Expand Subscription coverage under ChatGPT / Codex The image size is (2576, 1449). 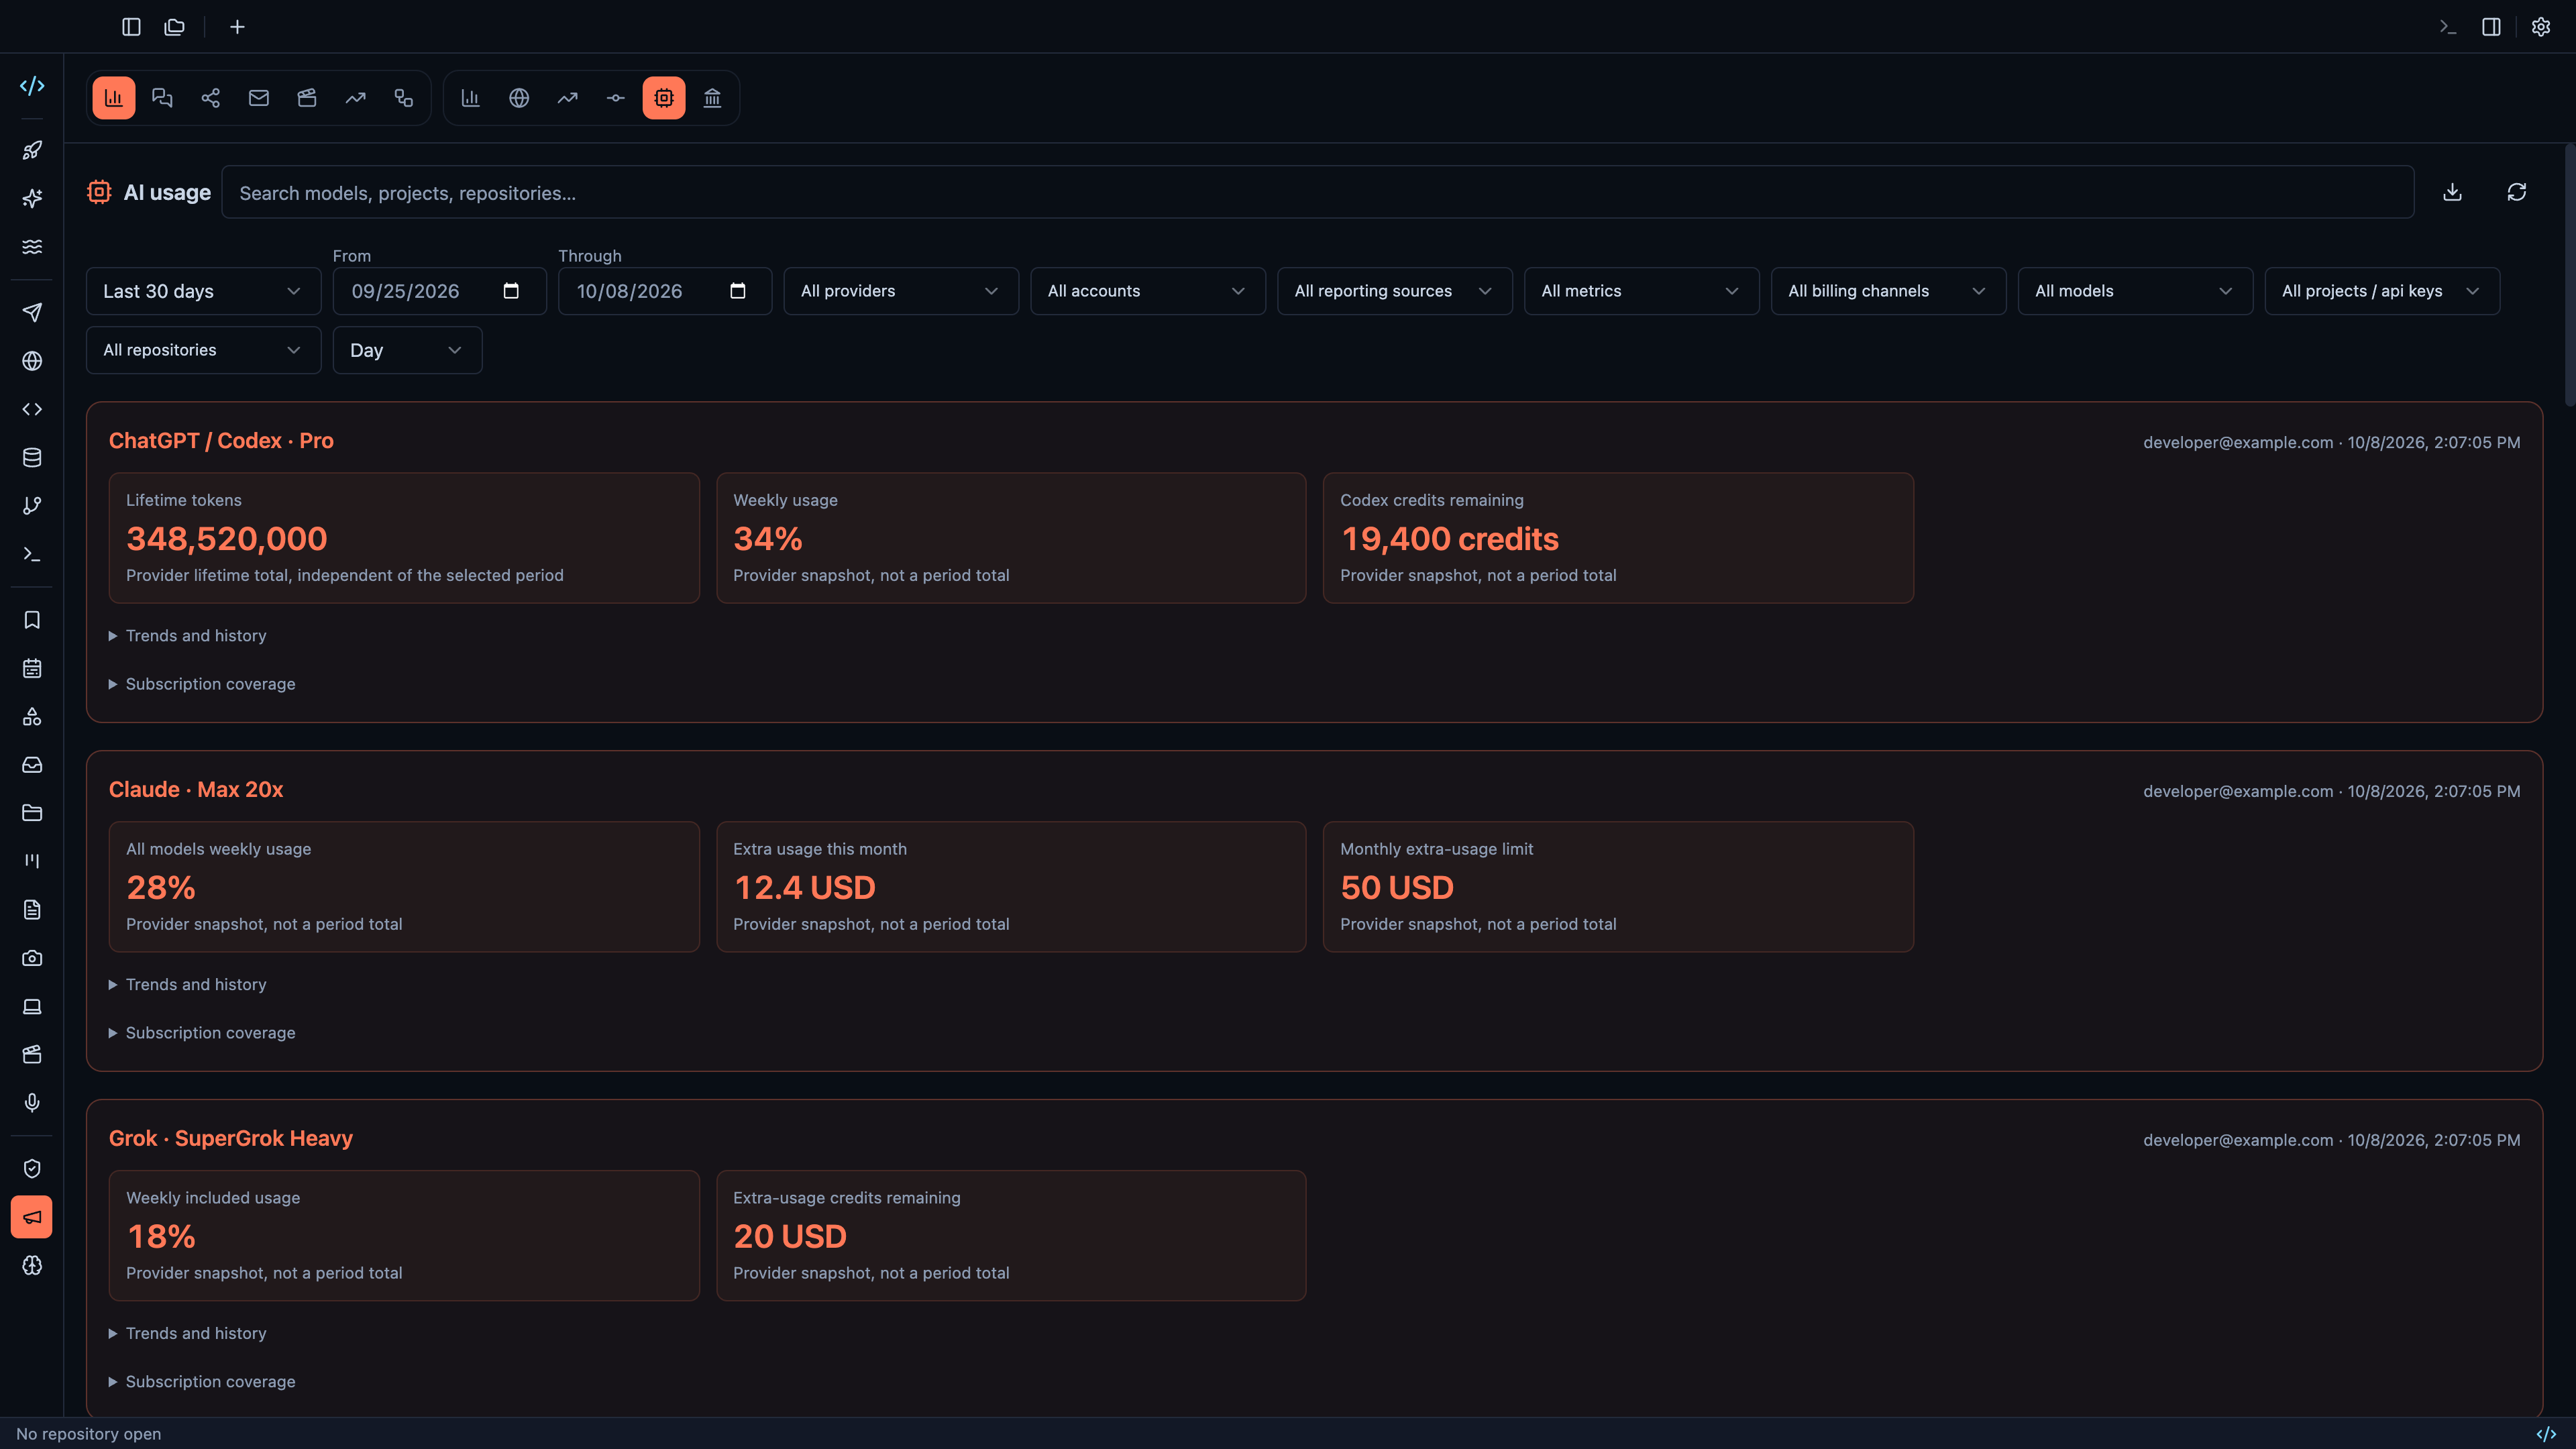pos(202,684)
